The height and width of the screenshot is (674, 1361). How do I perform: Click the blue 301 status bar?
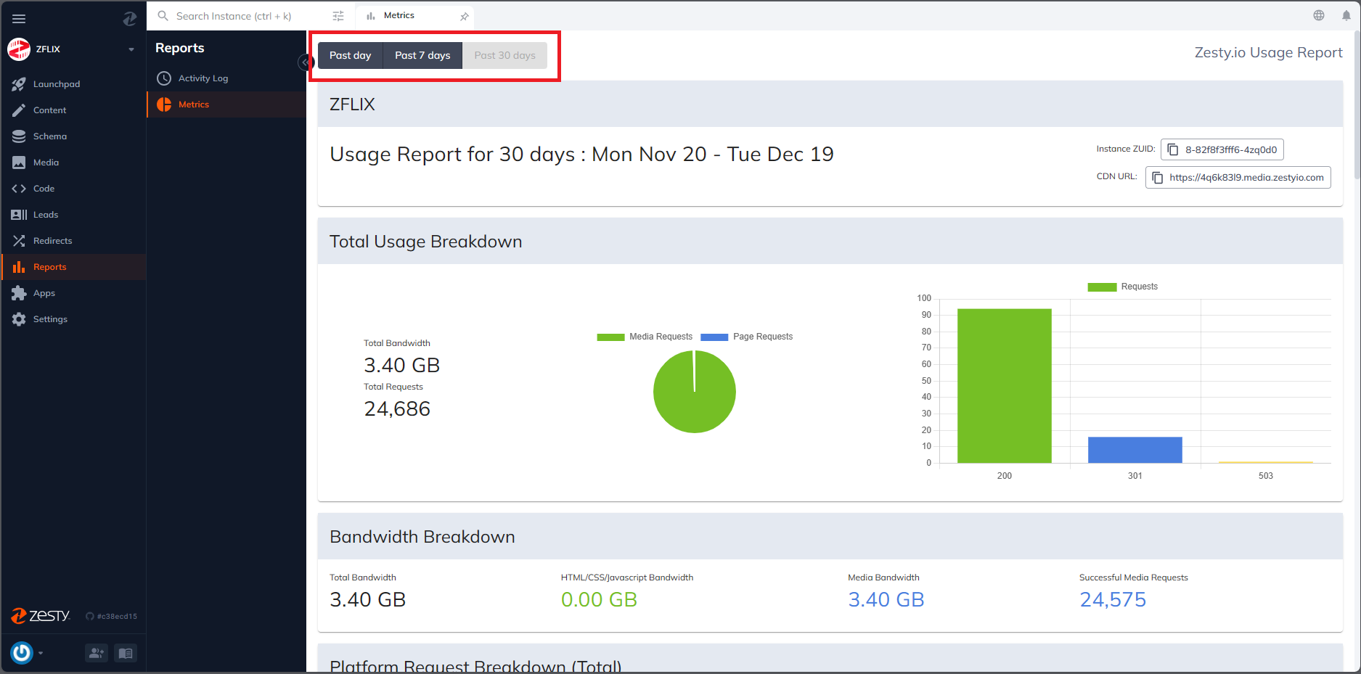[x=1135, y=450]
